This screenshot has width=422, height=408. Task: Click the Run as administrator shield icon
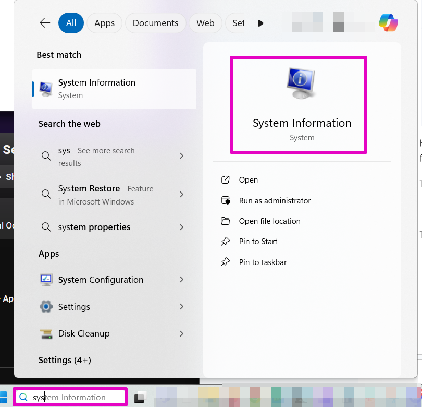(226, 200)
